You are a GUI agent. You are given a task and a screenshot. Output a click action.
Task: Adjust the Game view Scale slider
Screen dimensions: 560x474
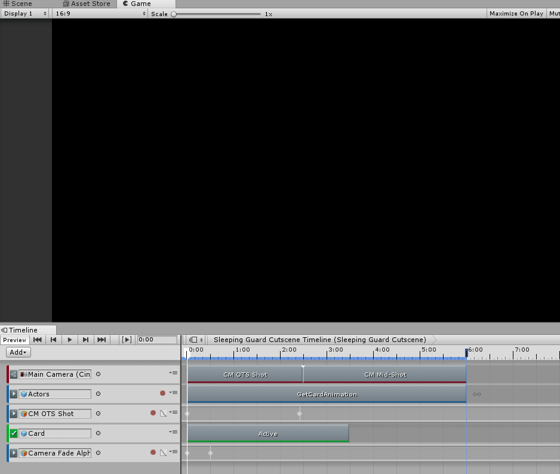click(x=217, y=14)
